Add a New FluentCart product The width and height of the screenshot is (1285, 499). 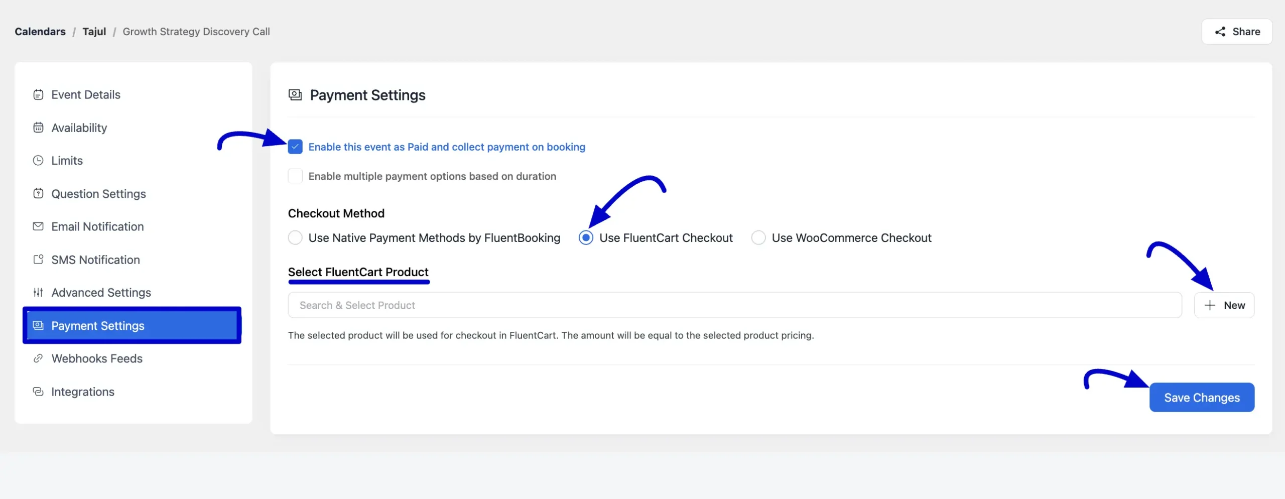pos(1224,305)
